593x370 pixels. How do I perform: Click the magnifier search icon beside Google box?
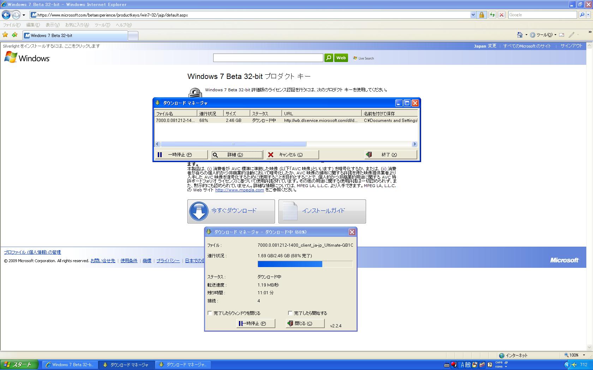(582, 15)
